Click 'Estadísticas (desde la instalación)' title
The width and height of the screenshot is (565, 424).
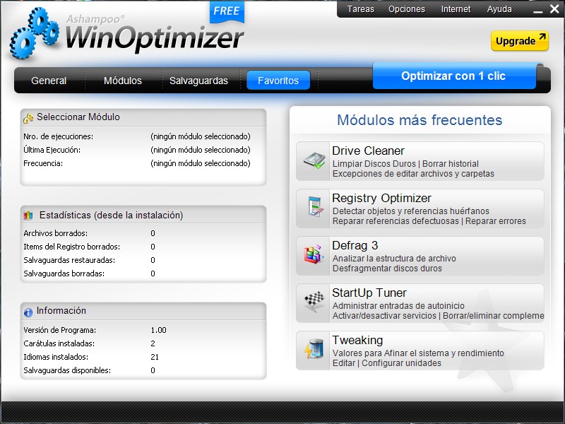click(x=111, y=216)
